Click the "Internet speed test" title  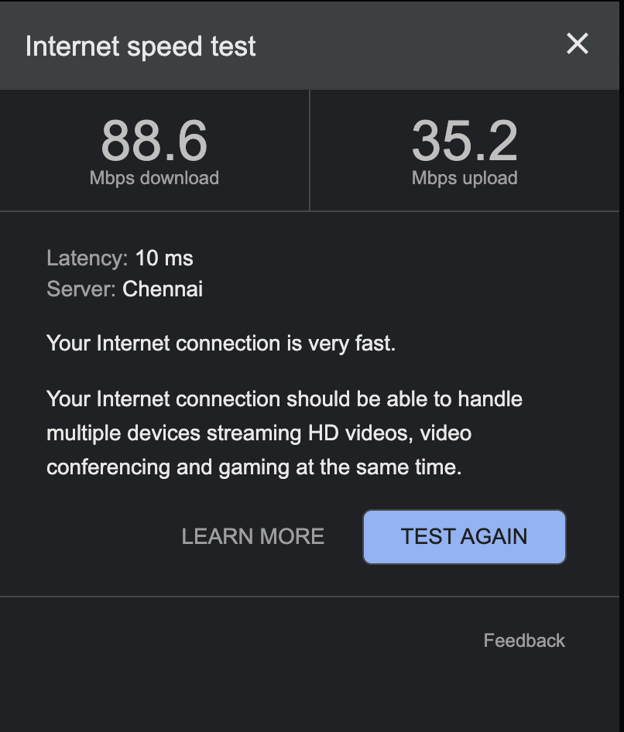click(x=141, y=46)
